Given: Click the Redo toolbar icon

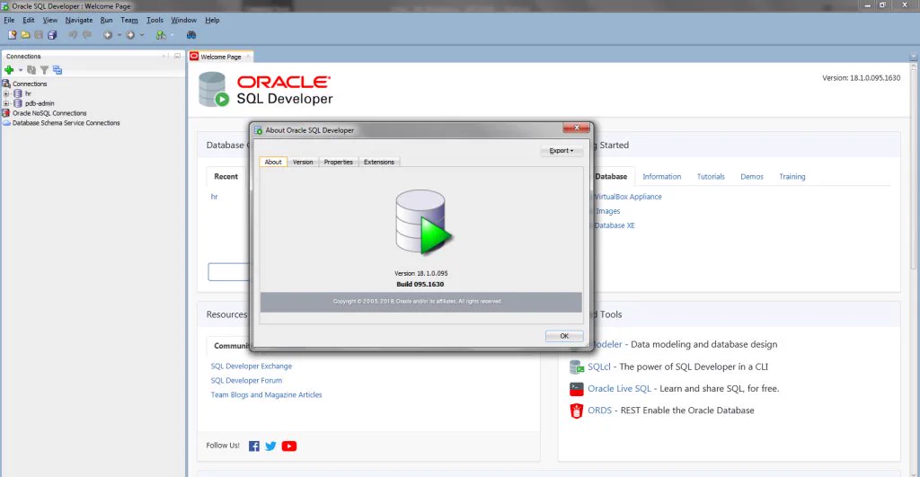Looking at the screenshot, I should (87, 35).
